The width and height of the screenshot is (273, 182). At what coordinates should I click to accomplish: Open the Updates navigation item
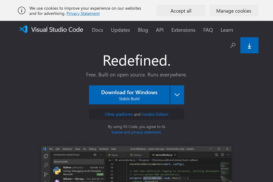coord(121,30)
